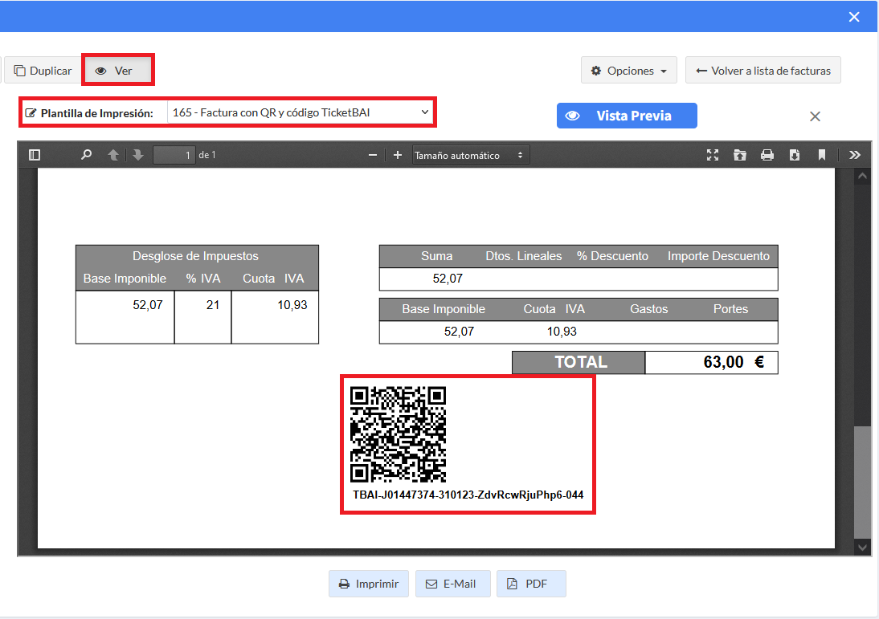Screen dimensions: 879x619
Task: Click the Plantilla de Impresión label
Action: click(x=97, y=113)
